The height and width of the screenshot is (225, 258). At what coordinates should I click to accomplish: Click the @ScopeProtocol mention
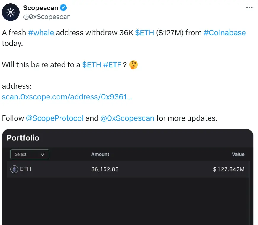coord(55,118)
